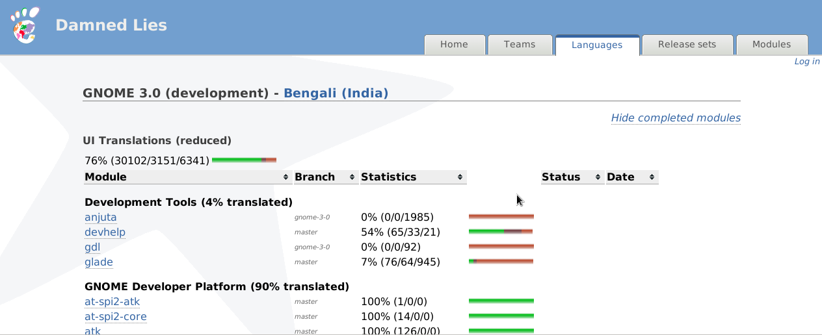Click 'GNOME Developer Platform (90% translated)' heading
822x335 pixels.
pos(217,286)
